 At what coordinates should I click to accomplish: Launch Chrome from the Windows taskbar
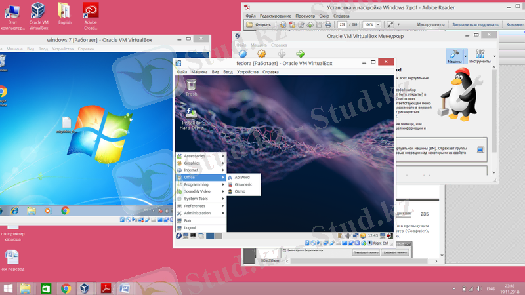(x=66, y=288)
